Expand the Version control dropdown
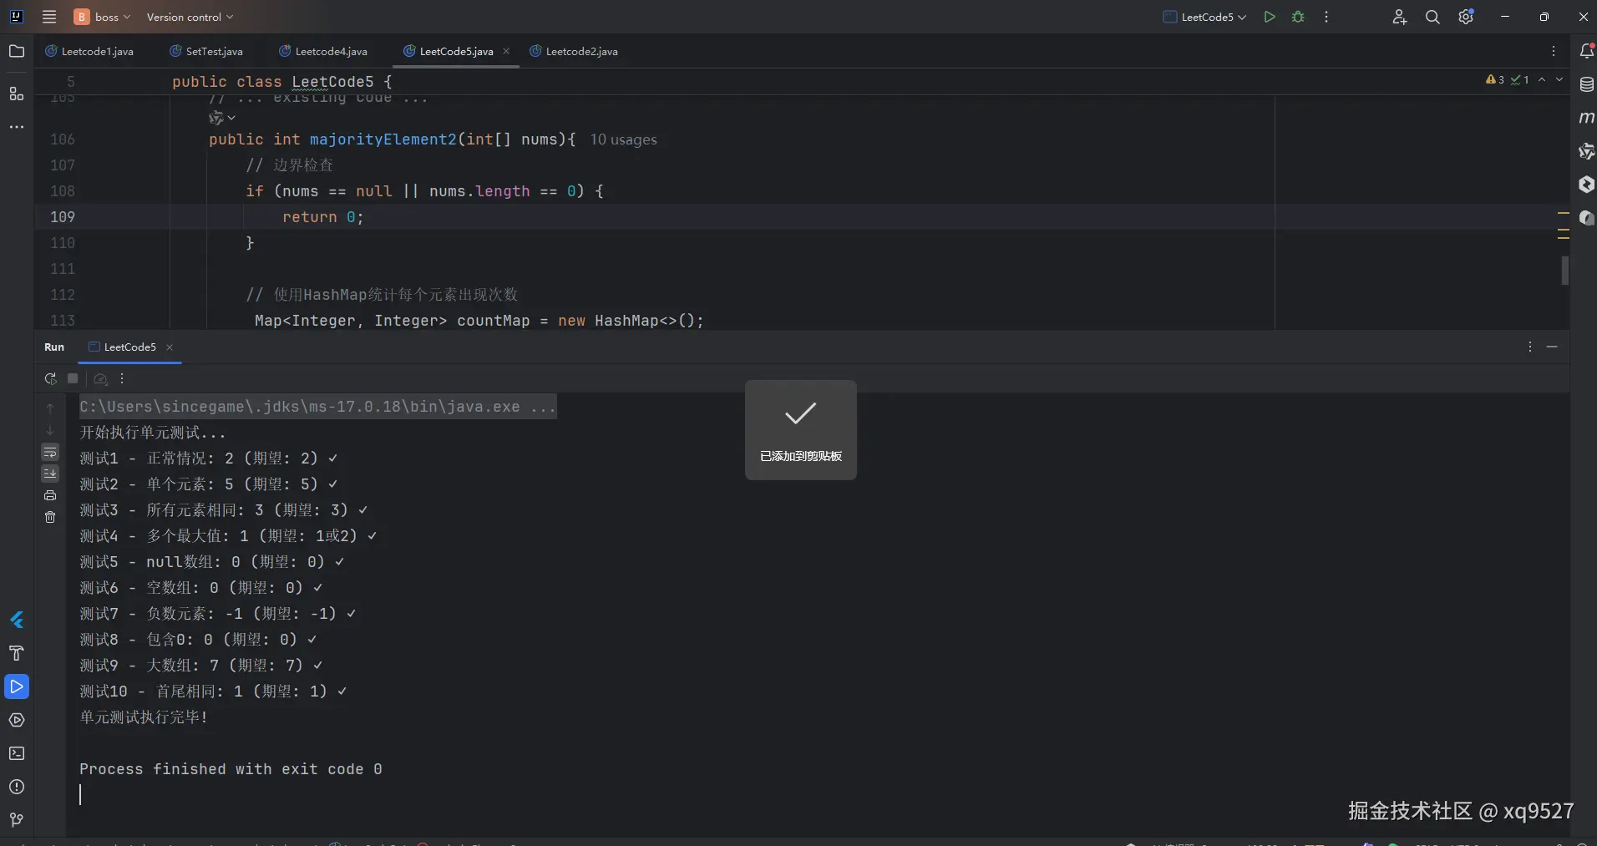The image size is (1597, 846). click(190, 17)
